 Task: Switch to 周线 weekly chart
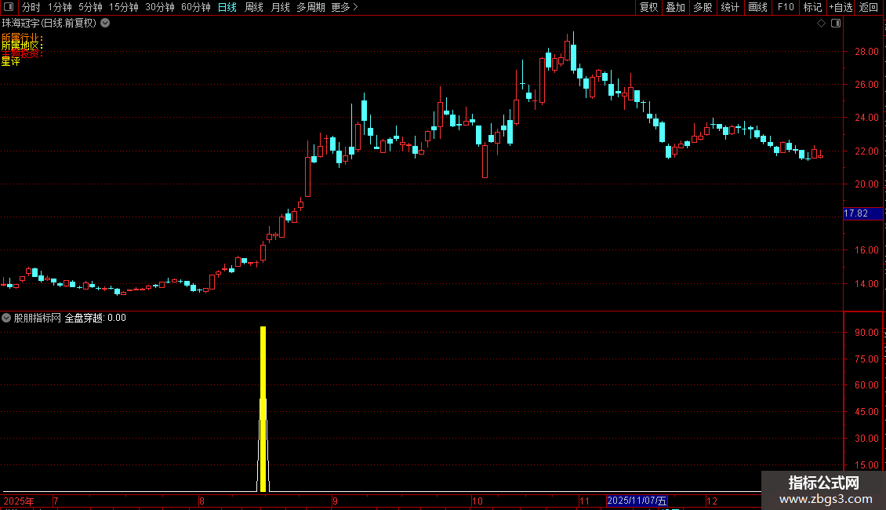254,7
